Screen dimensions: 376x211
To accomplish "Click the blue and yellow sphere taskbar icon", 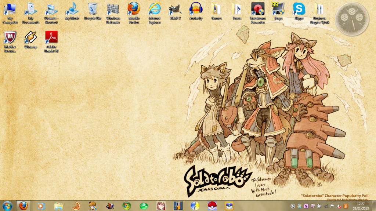I will (195, 206).
